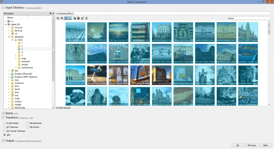Expand the Output section
This screenshot has height=149, width=274.
(x=3, y=141)
